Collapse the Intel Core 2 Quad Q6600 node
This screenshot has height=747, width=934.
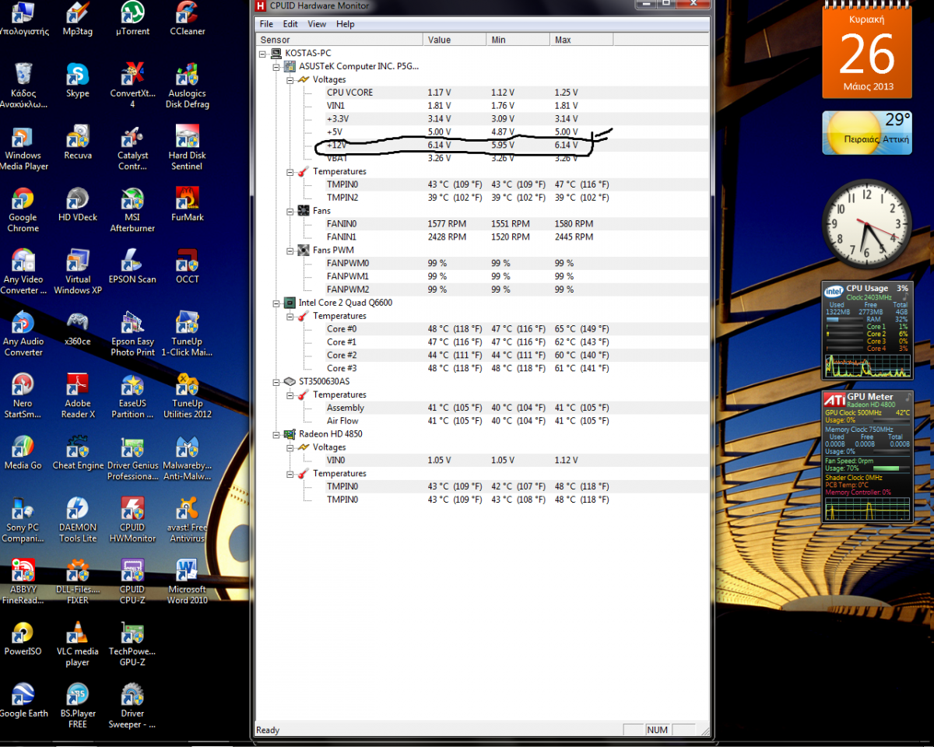point(277,303)
